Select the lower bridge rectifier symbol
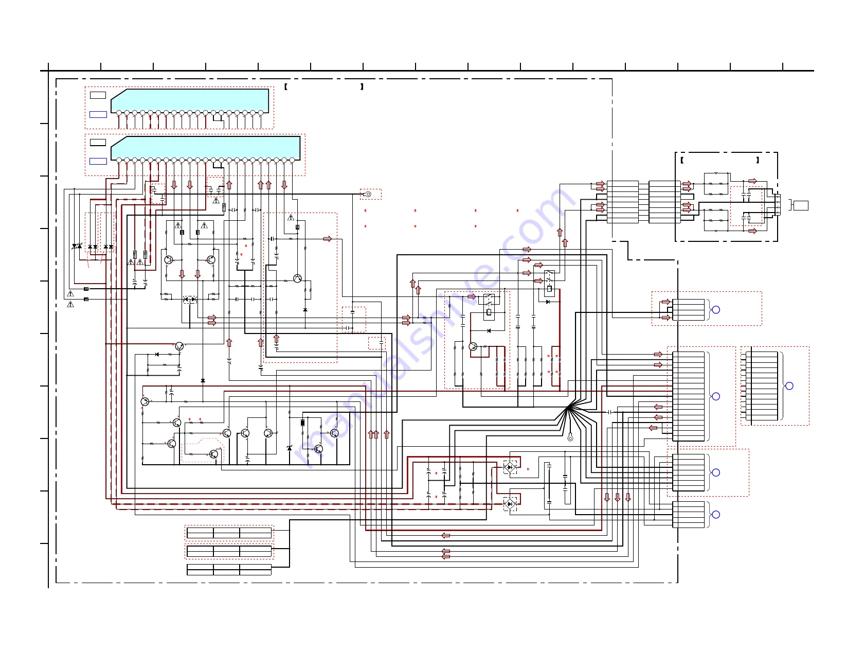This screenshot has height=650, width=864. pyautogui.click(x=510, y=504)
